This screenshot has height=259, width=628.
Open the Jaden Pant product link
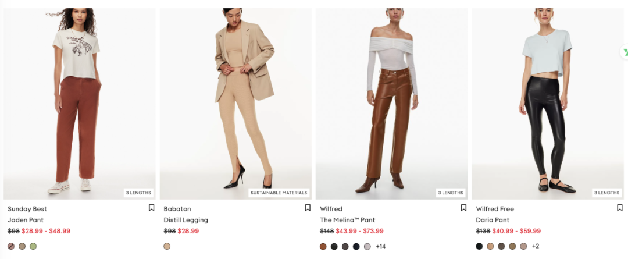[x=26, y=220]
